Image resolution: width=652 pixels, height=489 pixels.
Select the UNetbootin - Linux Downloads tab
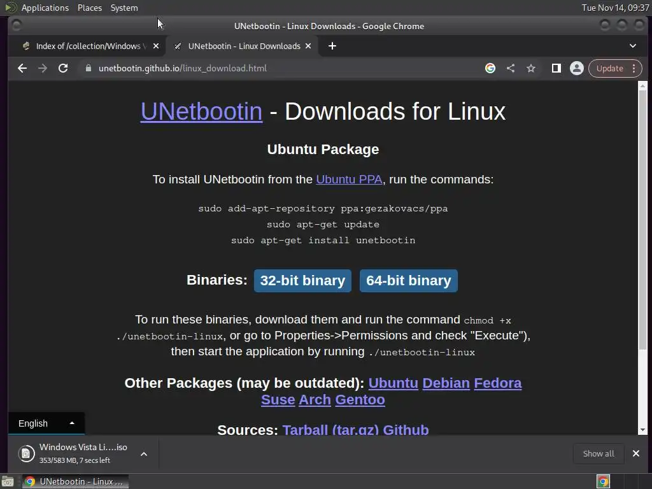pyautogui.click(x=243, y=46)
